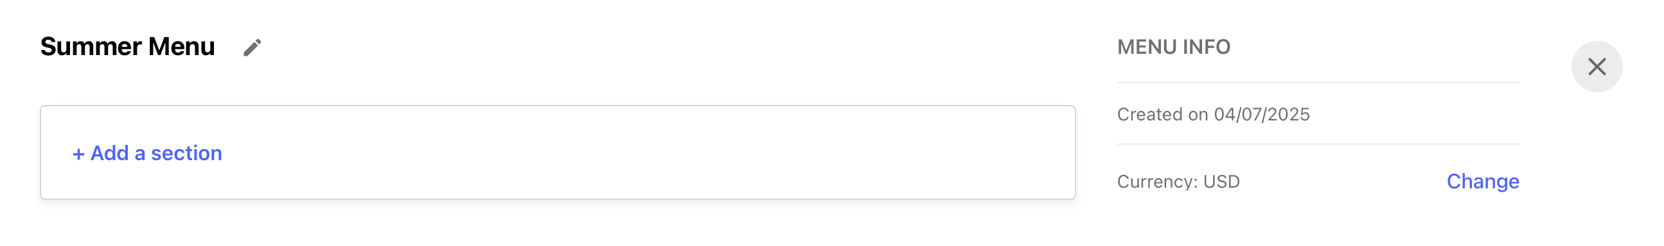
Task: Dismiss the panel via the circular X icon
Action: 1597,67
